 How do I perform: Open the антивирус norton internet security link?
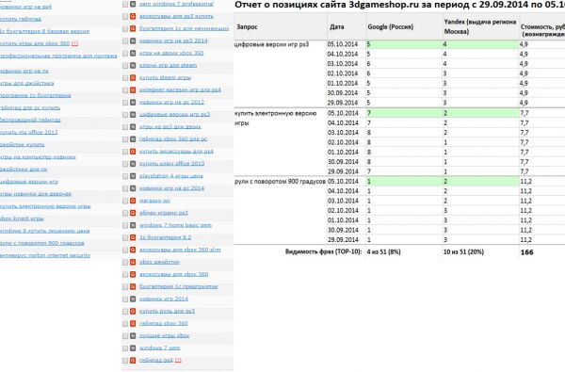[44, 255]
